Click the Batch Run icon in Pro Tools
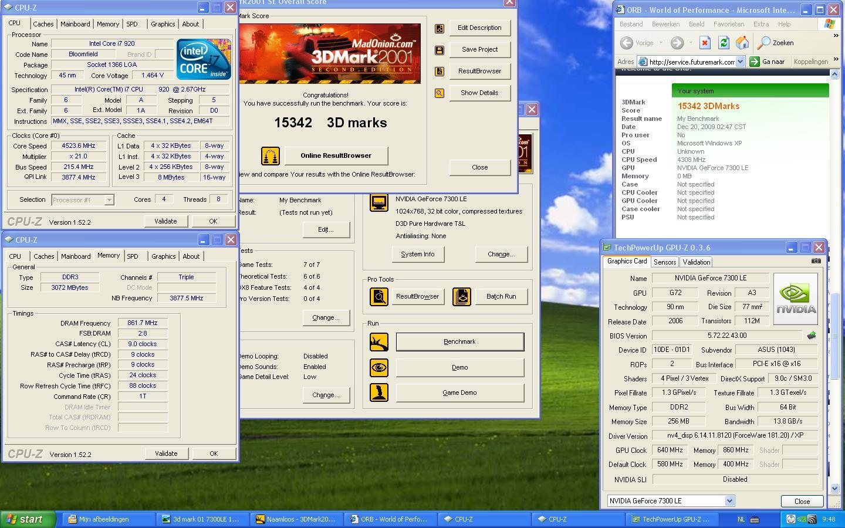Image resolution: width=845 pixels, height=528 pixels. 462,296
